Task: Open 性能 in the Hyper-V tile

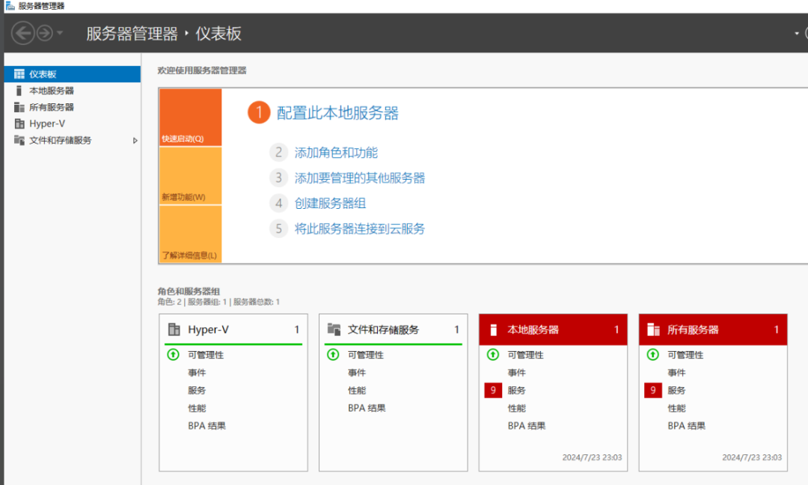Action: coord(197,408)
